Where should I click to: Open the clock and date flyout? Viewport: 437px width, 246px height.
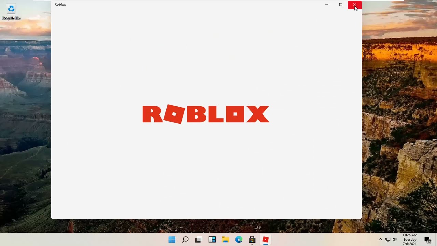point(410,240)
